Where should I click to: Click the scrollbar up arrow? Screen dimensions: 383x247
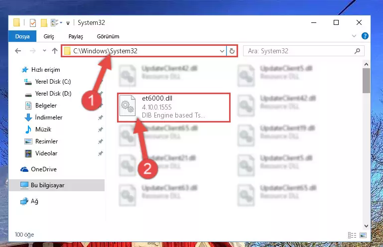[366, 65]
